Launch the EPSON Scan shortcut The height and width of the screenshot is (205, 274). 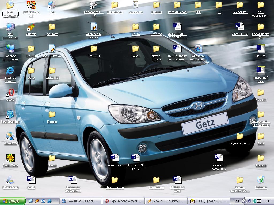(10, 182)
